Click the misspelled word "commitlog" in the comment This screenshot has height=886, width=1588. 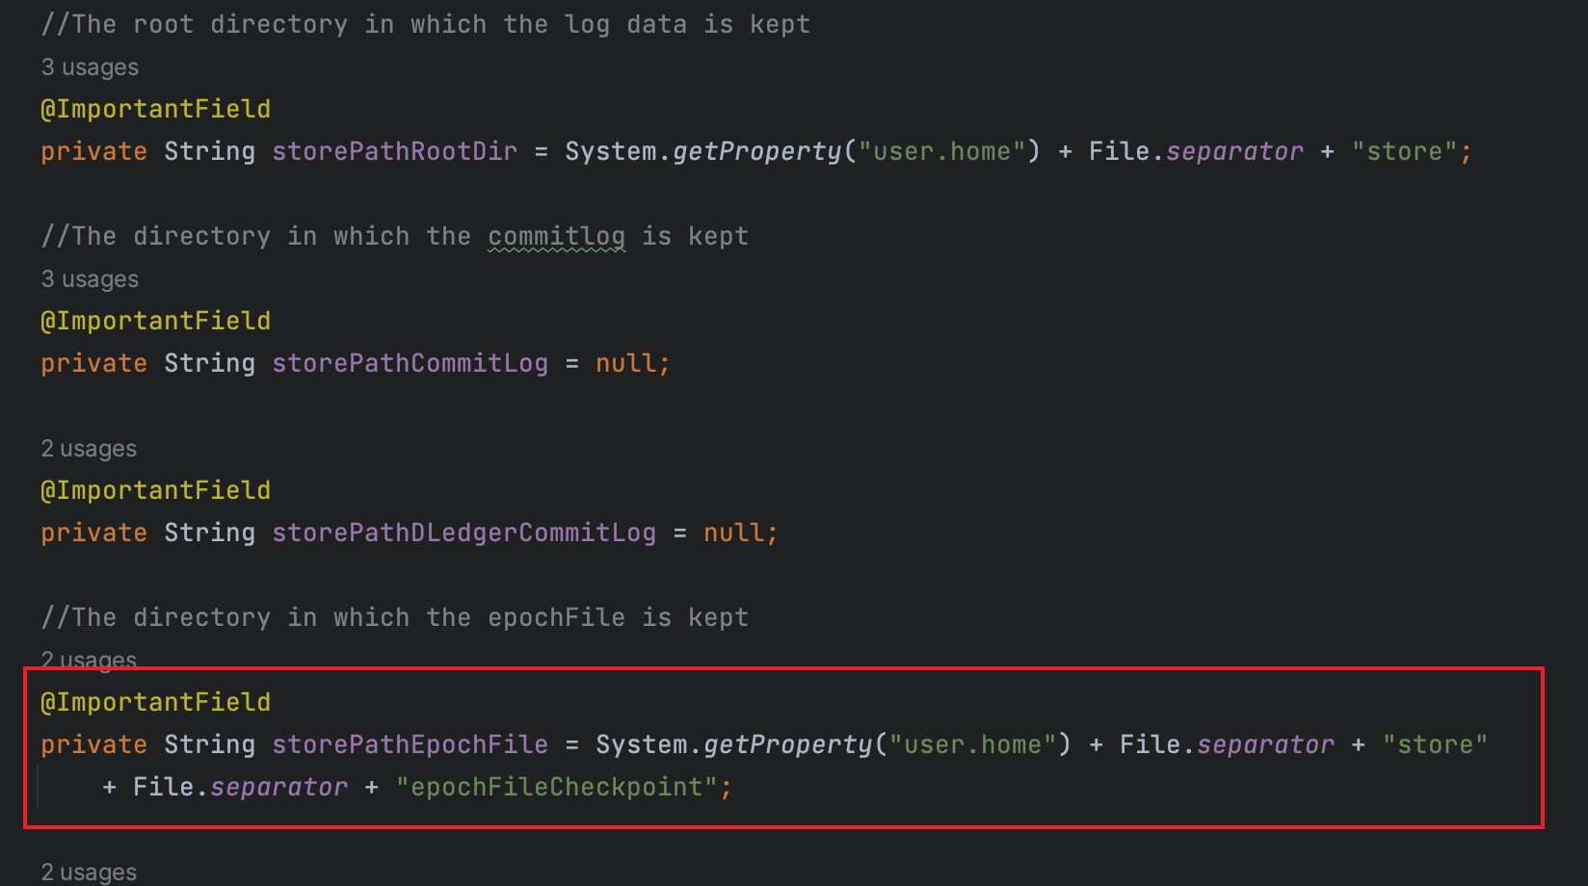point(556,235)
